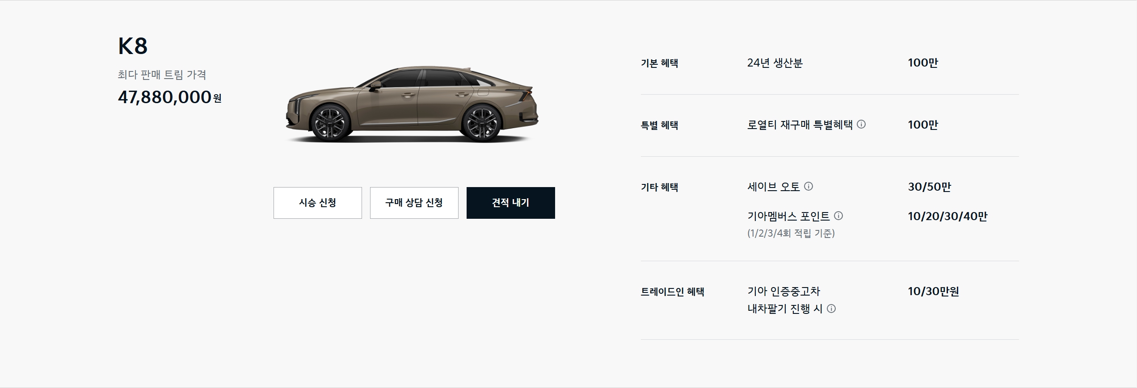The image size is (1137, 388).
Task: Click the 기아멤버스 포인트 text
Action: tap(788, 216)
